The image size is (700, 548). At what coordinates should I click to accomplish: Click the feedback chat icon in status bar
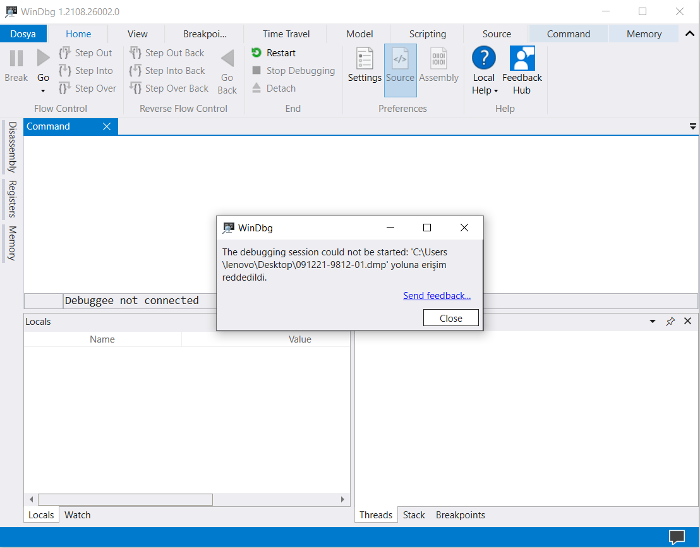point(677,537)
